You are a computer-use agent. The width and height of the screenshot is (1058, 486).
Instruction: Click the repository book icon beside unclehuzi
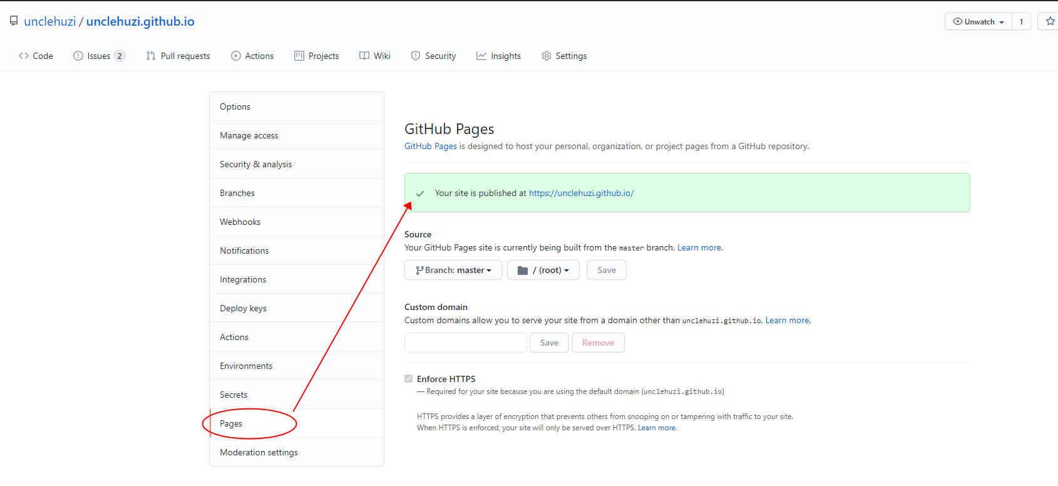pos(14,21)
